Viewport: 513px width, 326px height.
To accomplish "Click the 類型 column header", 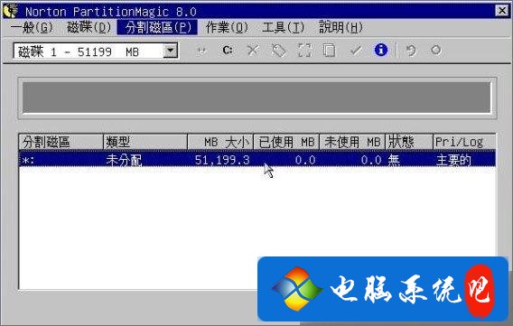I will coord(145,142).
